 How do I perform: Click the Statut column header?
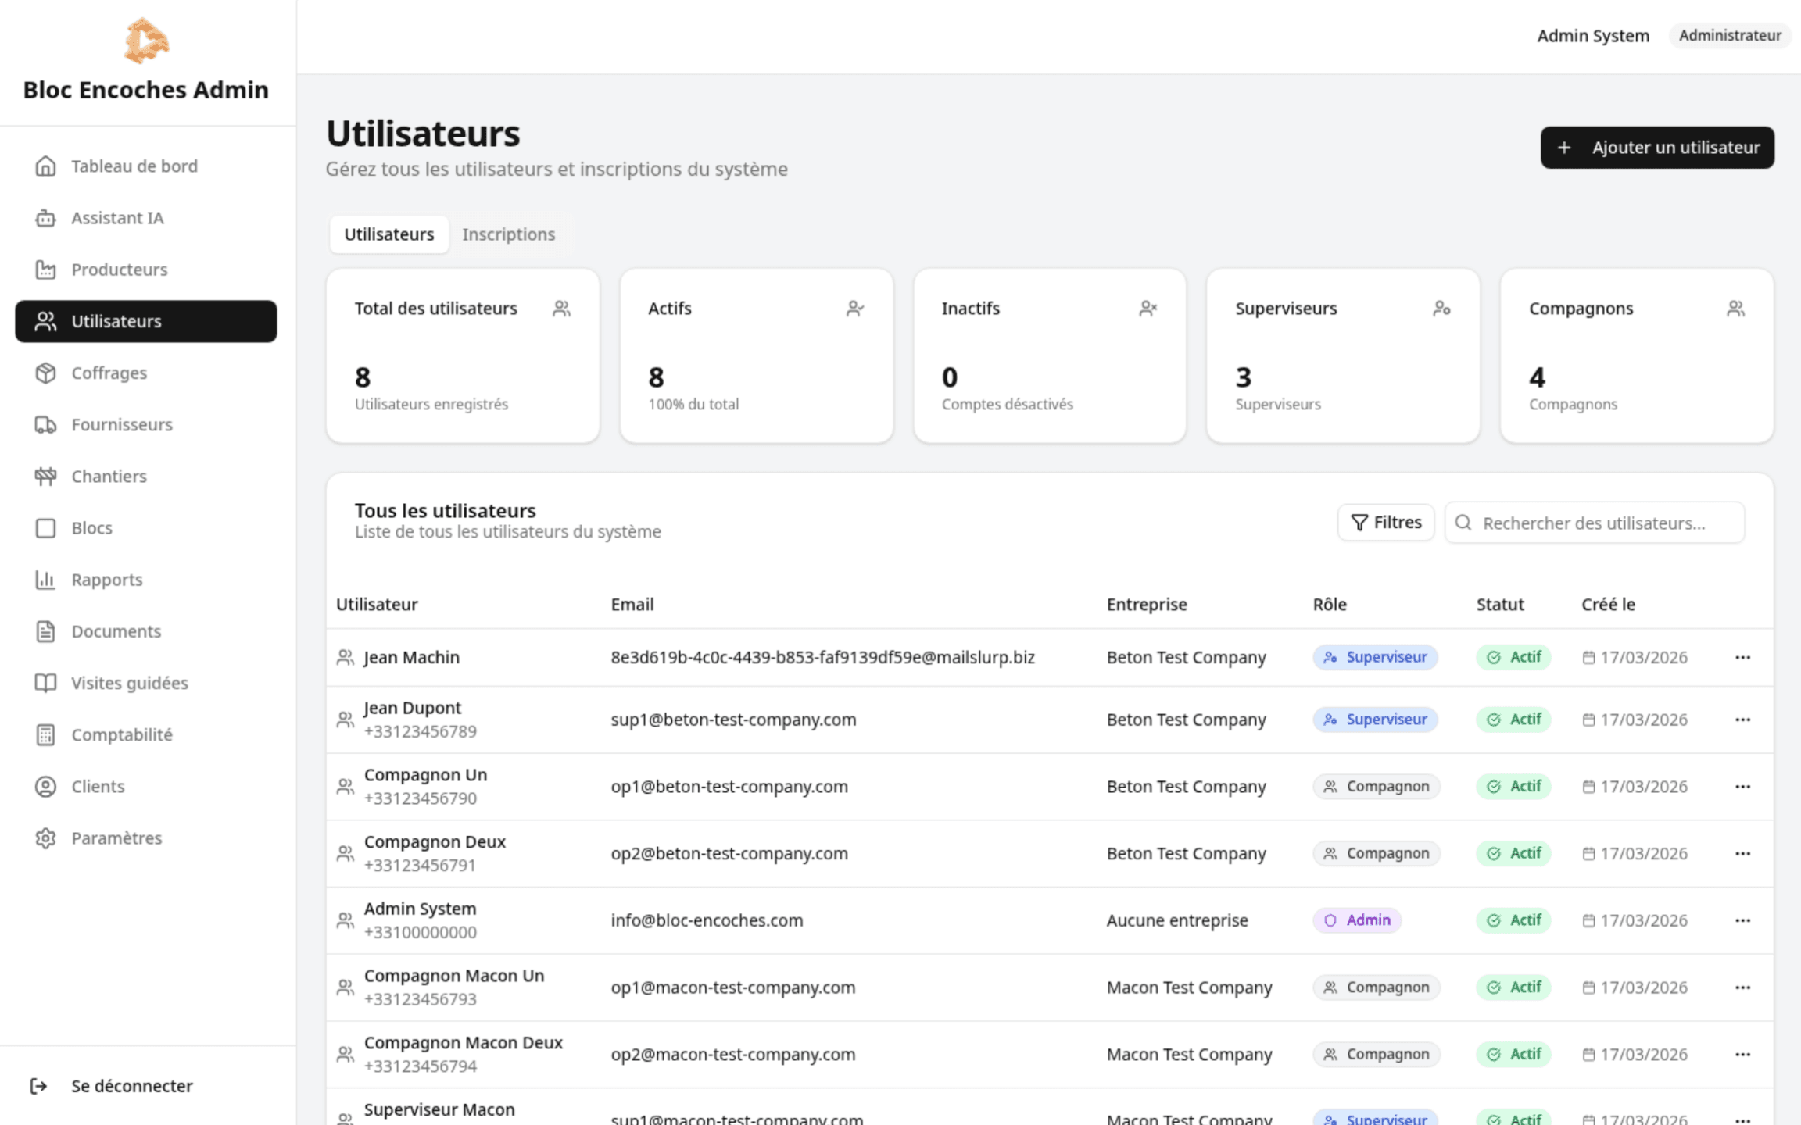[1500, 604]
